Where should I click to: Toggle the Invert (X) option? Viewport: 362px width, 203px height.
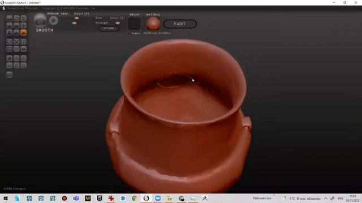(x=81, y=14)
